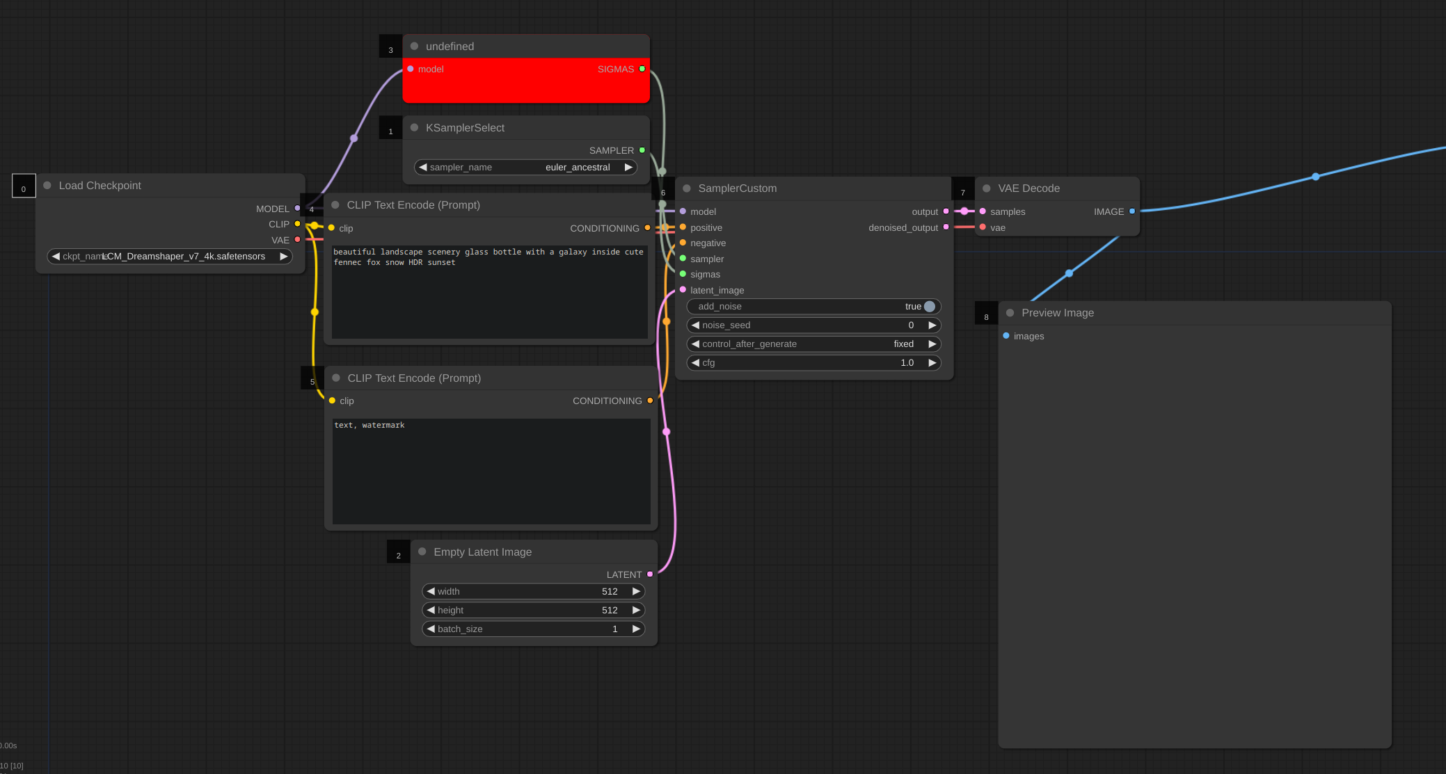Collapse the VAE Decode node via its dot
This screenshot has width=1446, height=774.
pyautogui.click(x=987, y=188)
